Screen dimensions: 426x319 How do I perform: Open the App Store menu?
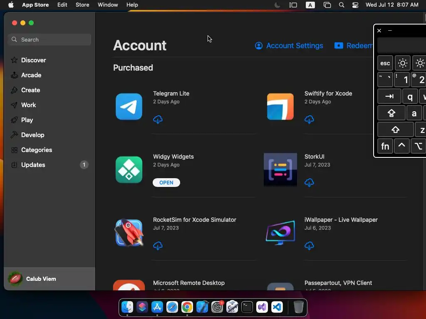pos(35,5)
